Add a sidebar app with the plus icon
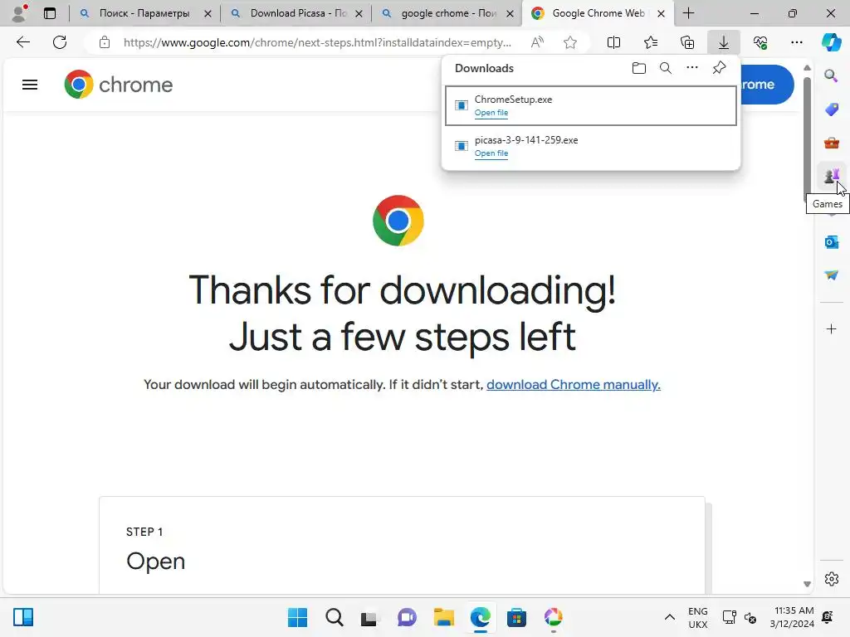Viewport: 850px width, 637px height. point(831,328)
